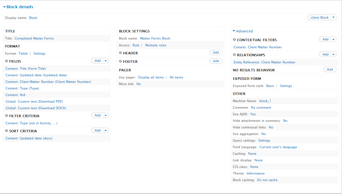Change the More link No setting
The height and width of the screenshot is (194, 342).
[139, 84]
